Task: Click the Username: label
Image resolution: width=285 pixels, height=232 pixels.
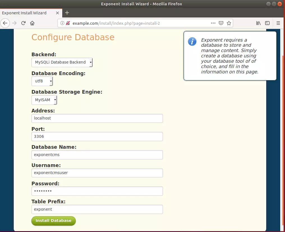Action: click(46, 165)
